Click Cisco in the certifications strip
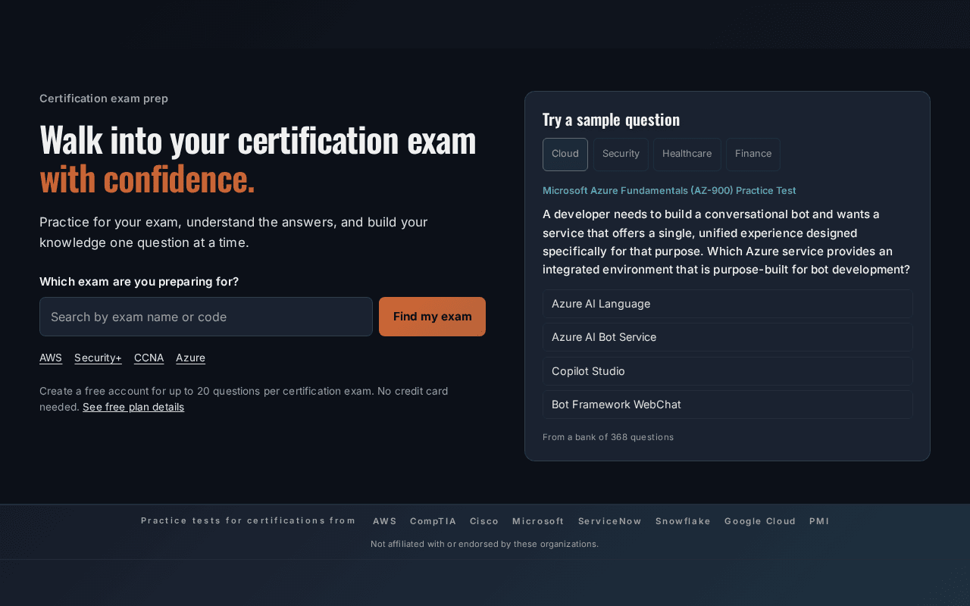Screen dimensions: 970x606 tap(484, 521)
